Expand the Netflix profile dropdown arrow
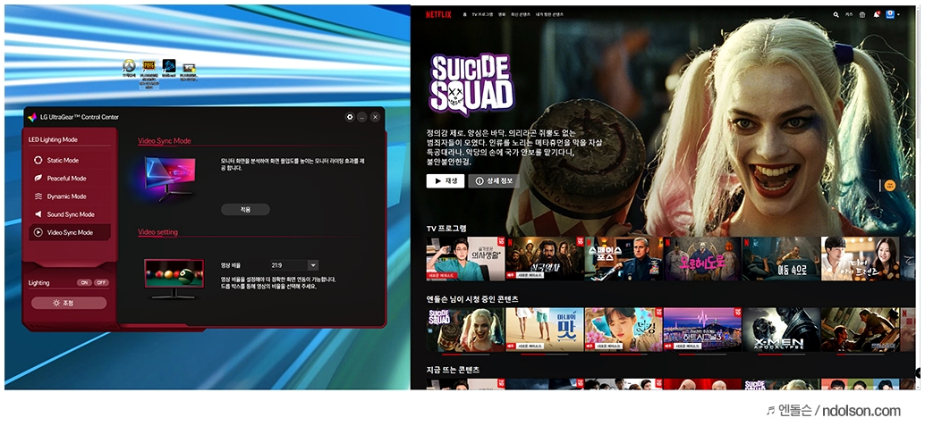This screenshot has height=426, width=925. (x=898, y=14)
